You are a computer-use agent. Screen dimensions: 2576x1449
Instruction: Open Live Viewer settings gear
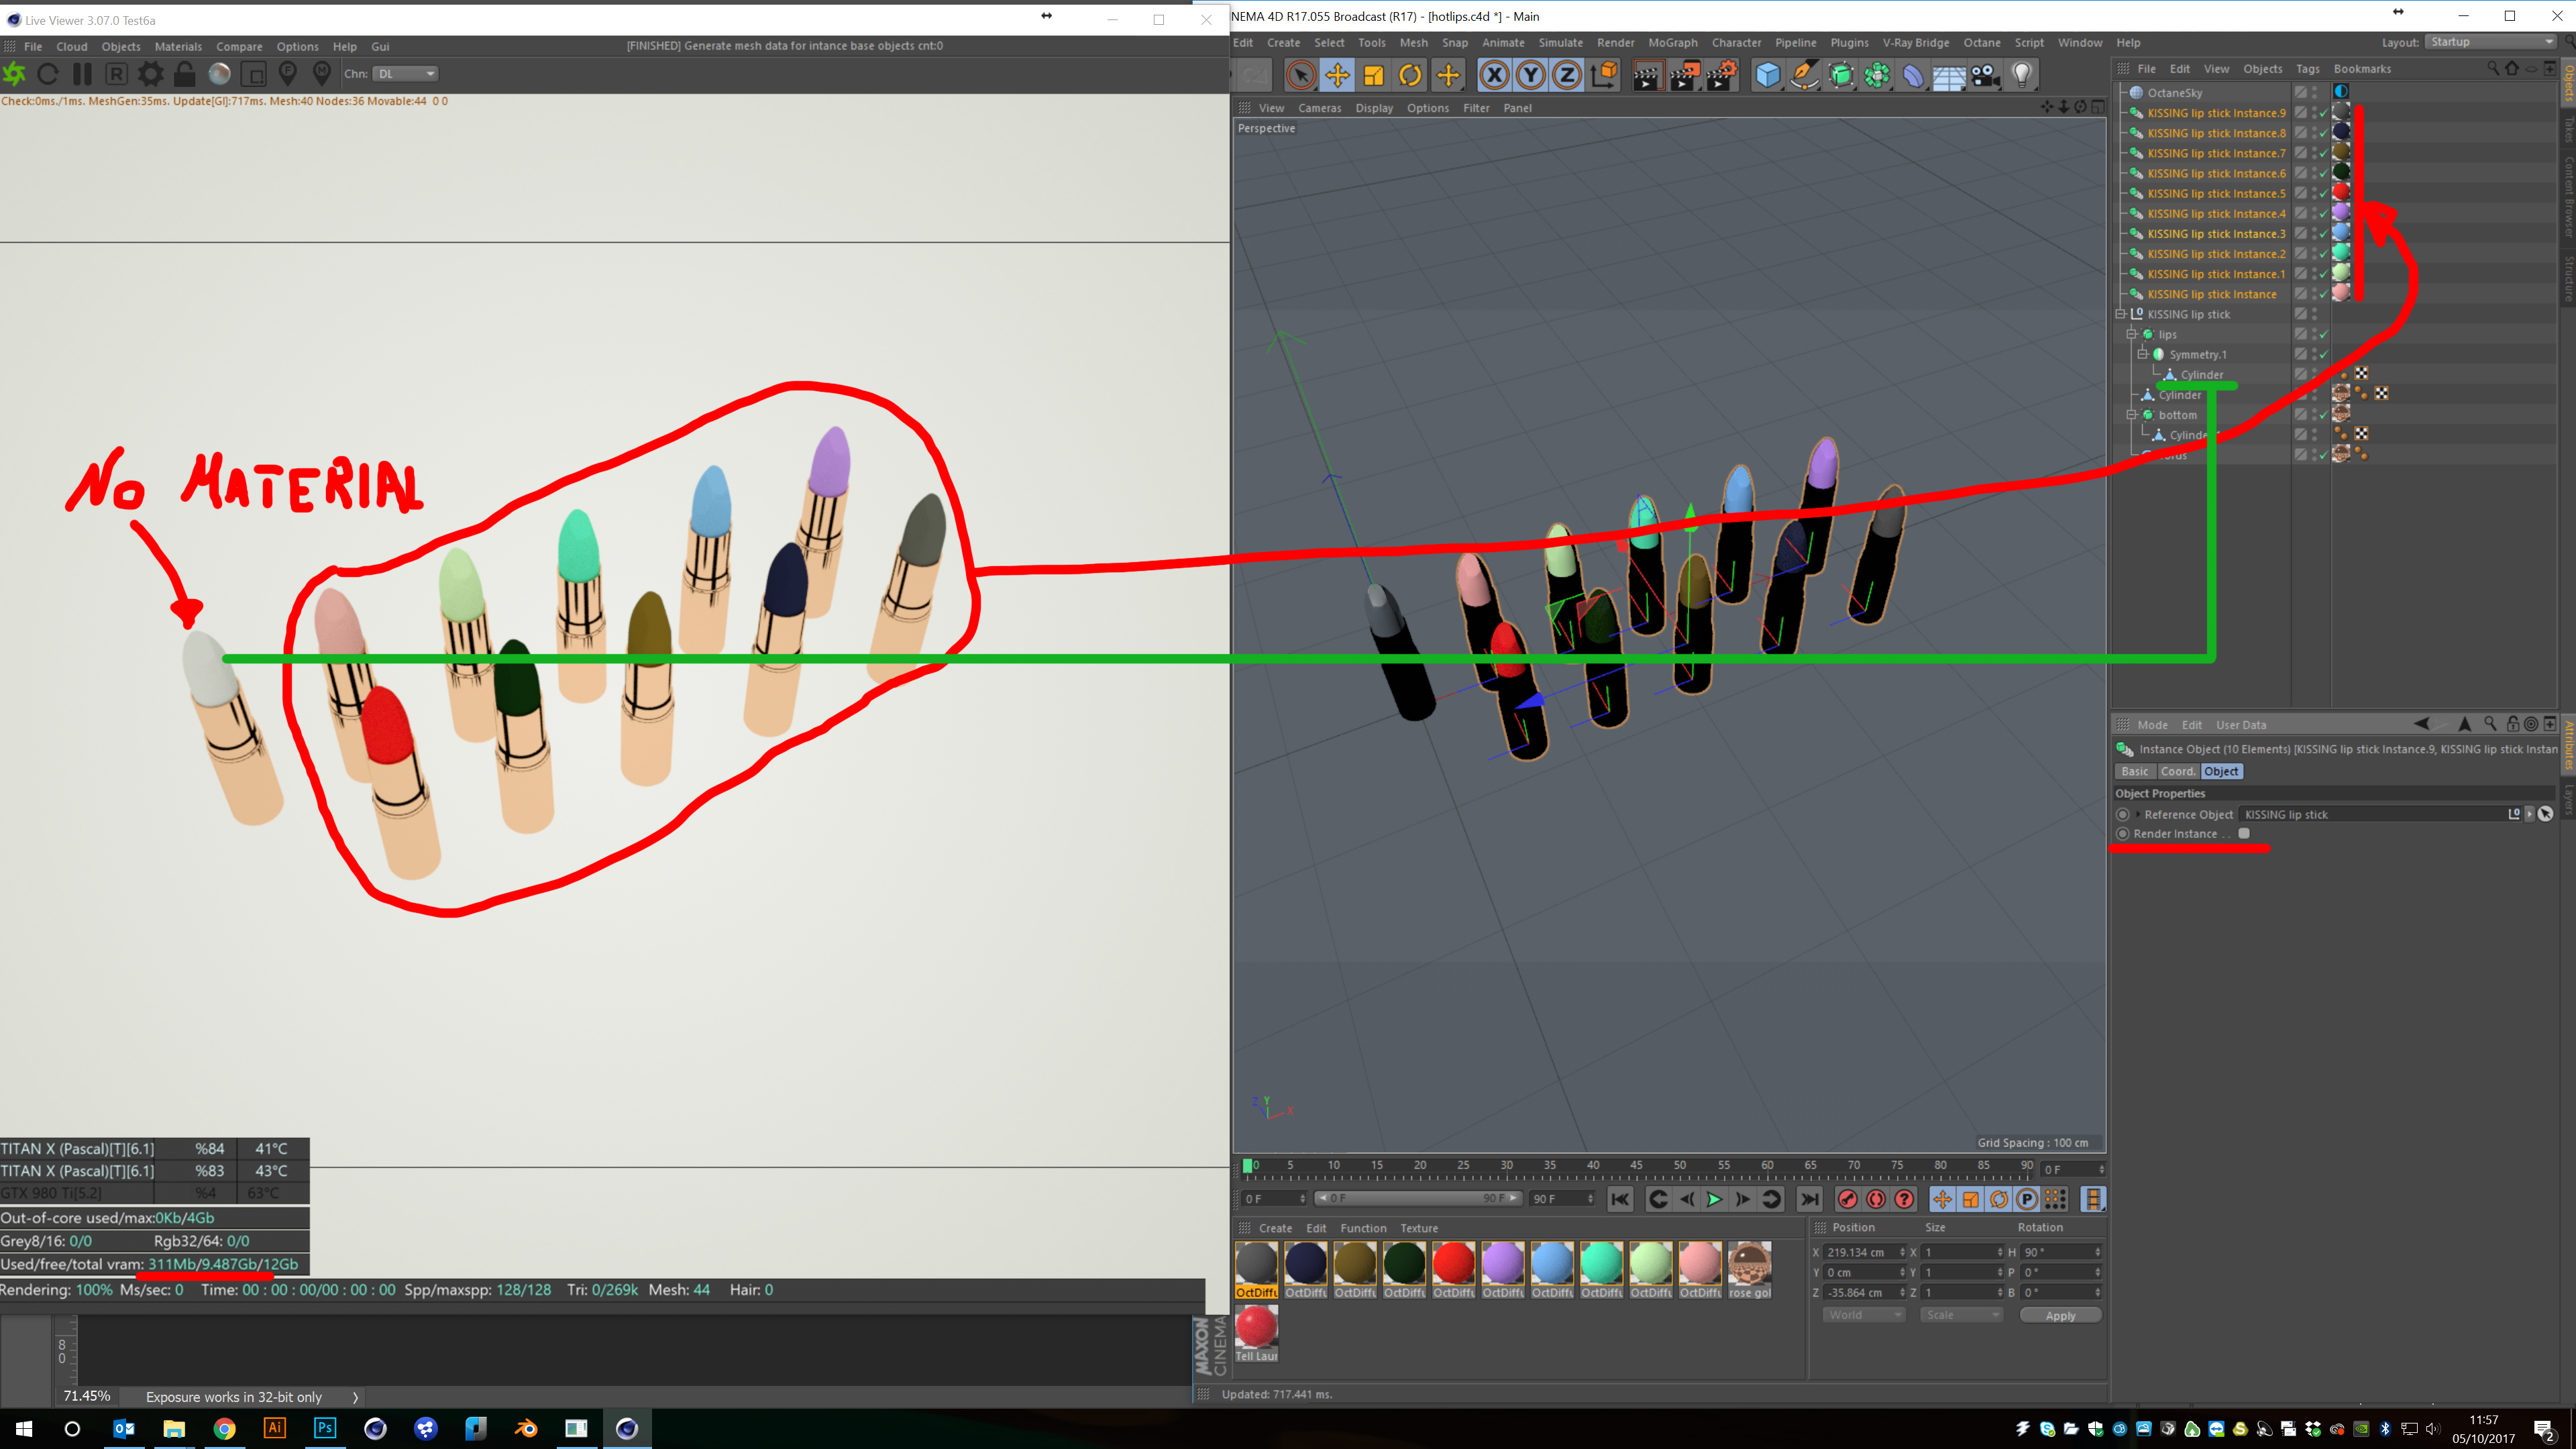(150, 74)
